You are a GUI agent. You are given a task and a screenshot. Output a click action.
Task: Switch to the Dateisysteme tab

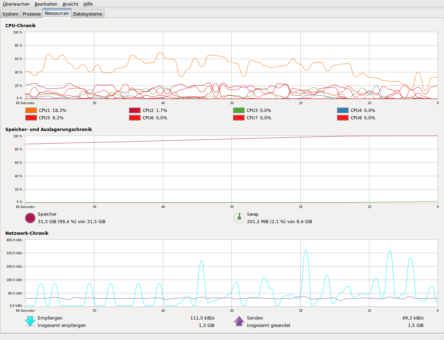click(x=87, y=14)
